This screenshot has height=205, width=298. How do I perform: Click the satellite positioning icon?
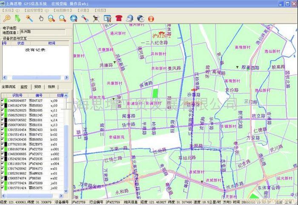coord(96,18)
